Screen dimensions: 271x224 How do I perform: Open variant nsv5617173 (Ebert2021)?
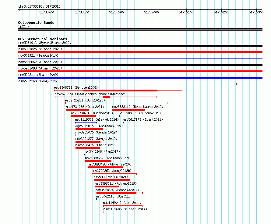tap(143, 119)
